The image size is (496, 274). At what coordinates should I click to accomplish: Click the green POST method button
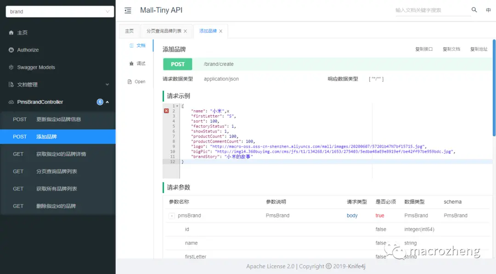coord(177,64)
